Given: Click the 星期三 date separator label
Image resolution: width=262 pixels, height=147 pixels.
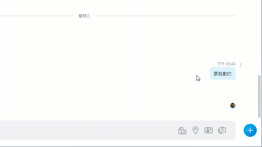Looking at the screenshot, I should 84,16.
